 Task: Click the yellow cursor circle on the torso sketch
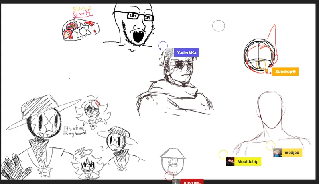[x=270, y=145]
